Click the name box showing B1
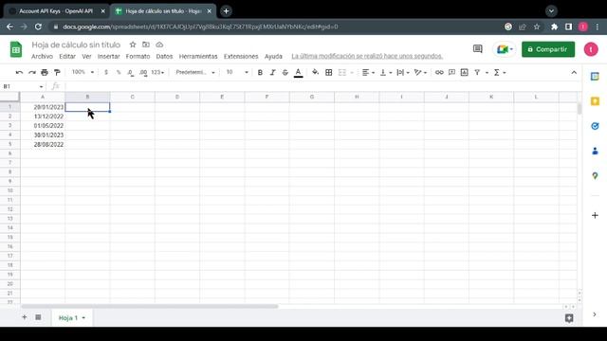 [x=23, y=86]
